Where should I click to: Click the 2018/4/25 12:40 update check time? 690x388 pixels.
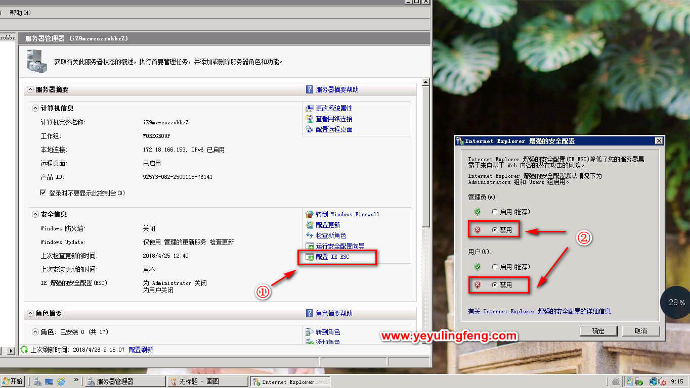(165, 256)
